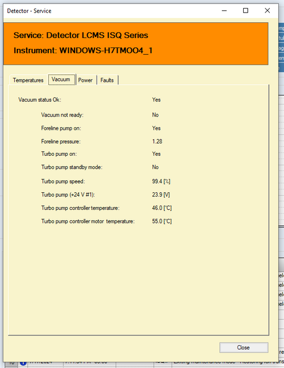Viewport: 284px width, 368px height.
Task: Click the Close button in the Service dialog
Action: (x=244, y=348)
